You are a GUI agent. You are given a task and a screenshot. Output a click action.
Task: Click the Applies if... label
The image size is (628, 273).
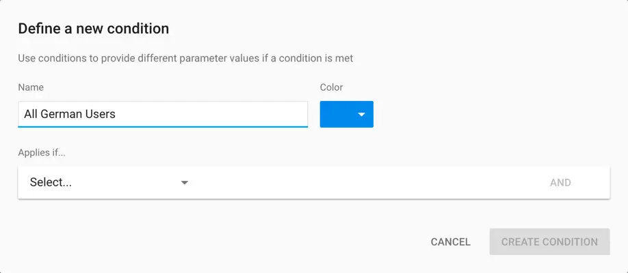coord(42,152)
